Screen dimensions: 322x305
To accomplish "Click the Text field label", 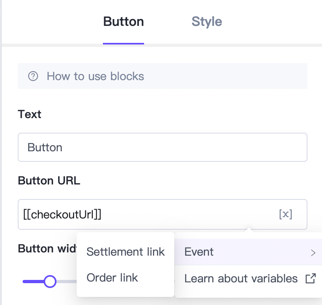I will click(29, 114).
